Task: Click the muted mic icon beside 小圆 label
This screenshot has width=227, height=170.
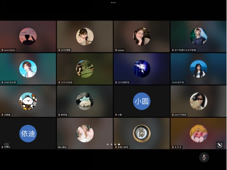Action: coord(116,115)
